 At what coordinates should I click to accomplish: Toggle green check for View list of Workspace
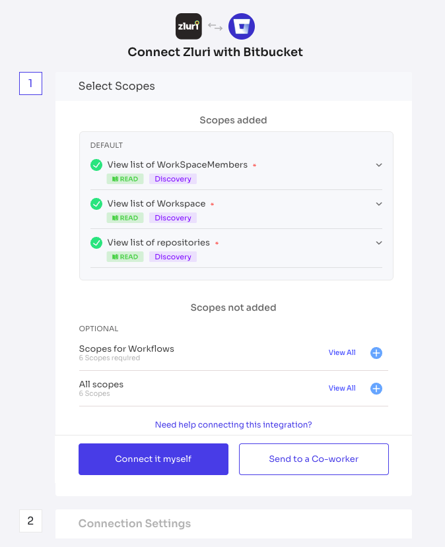tap(96, 204)
